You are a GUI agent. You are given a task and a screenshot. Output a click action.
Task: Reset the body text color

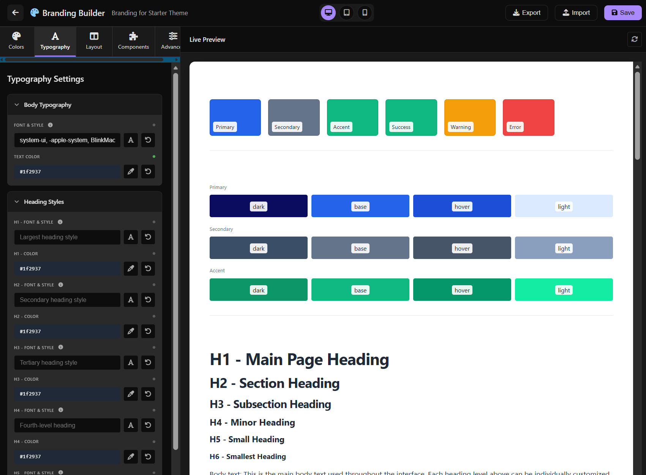tap(148, 172)
